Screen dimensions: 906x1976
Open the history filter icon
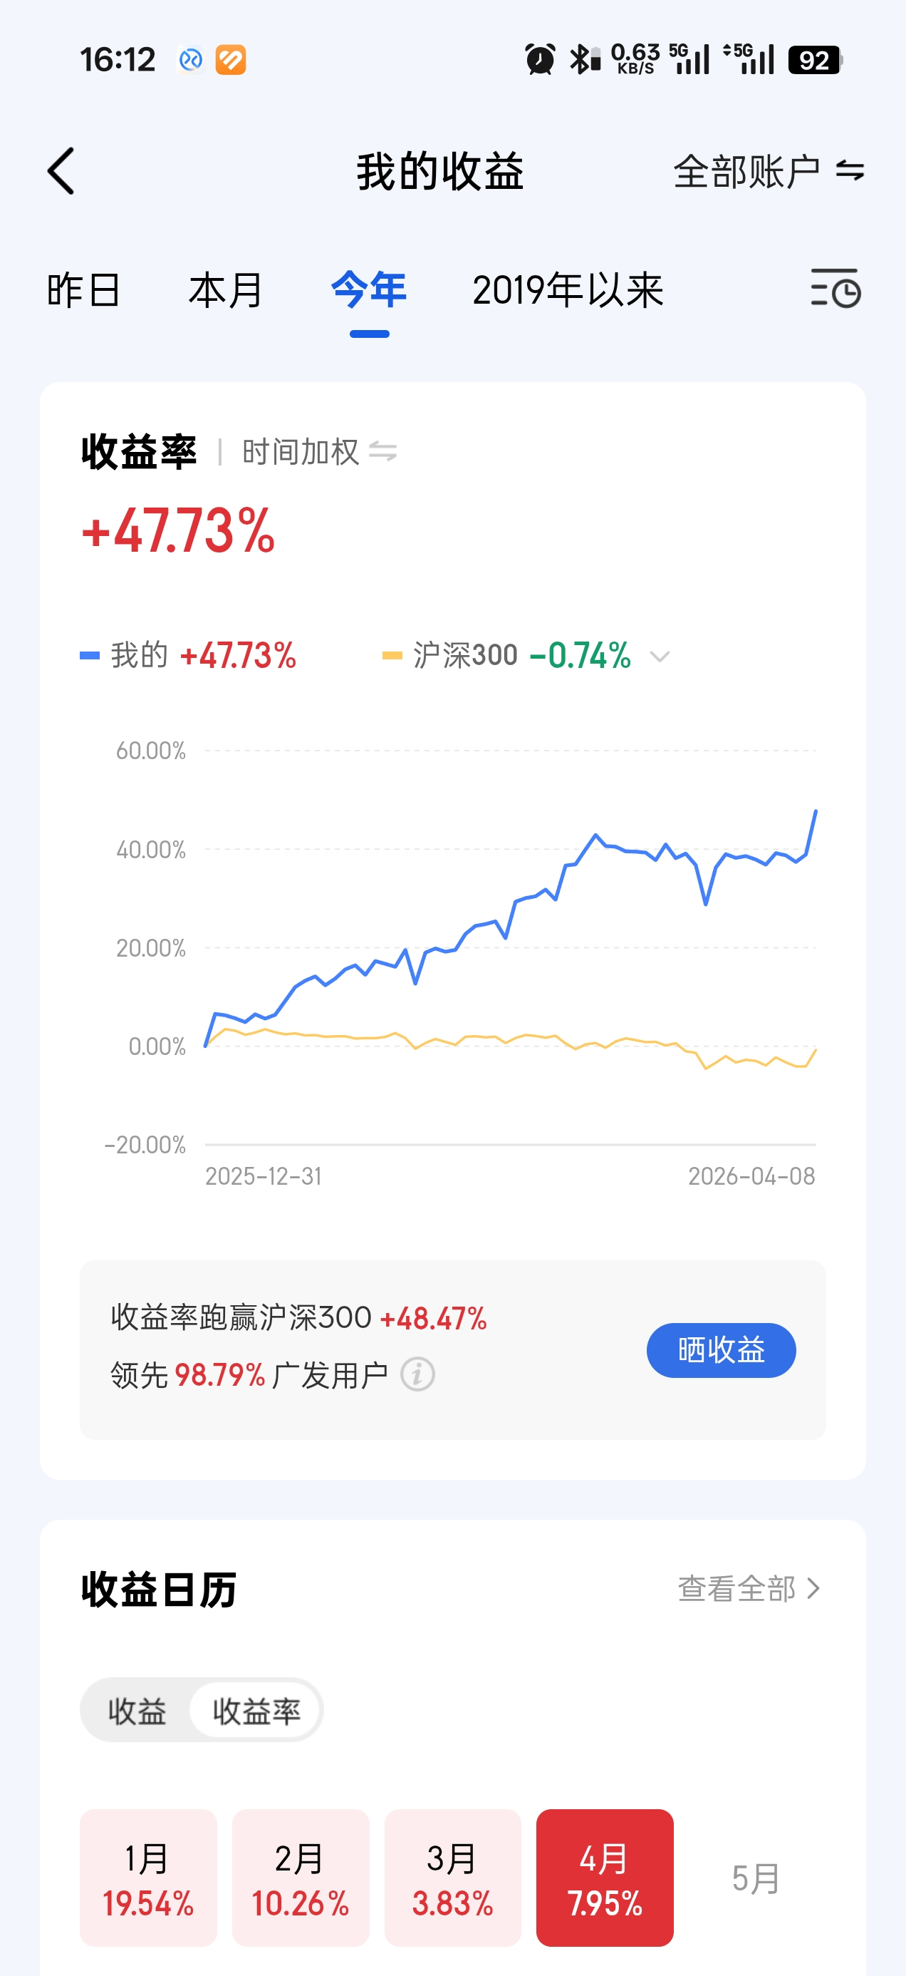coord(835,289)
